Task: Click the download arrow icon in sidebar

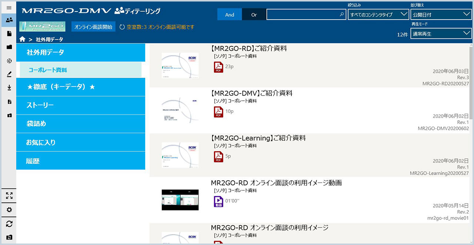Action: [x=9, y=88]
